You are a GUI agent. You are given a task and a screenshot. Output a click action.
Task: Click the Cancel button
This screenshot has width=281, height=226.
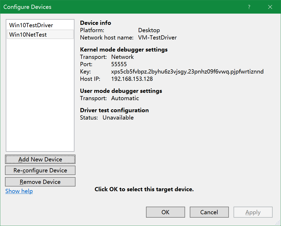coord(209,212)
